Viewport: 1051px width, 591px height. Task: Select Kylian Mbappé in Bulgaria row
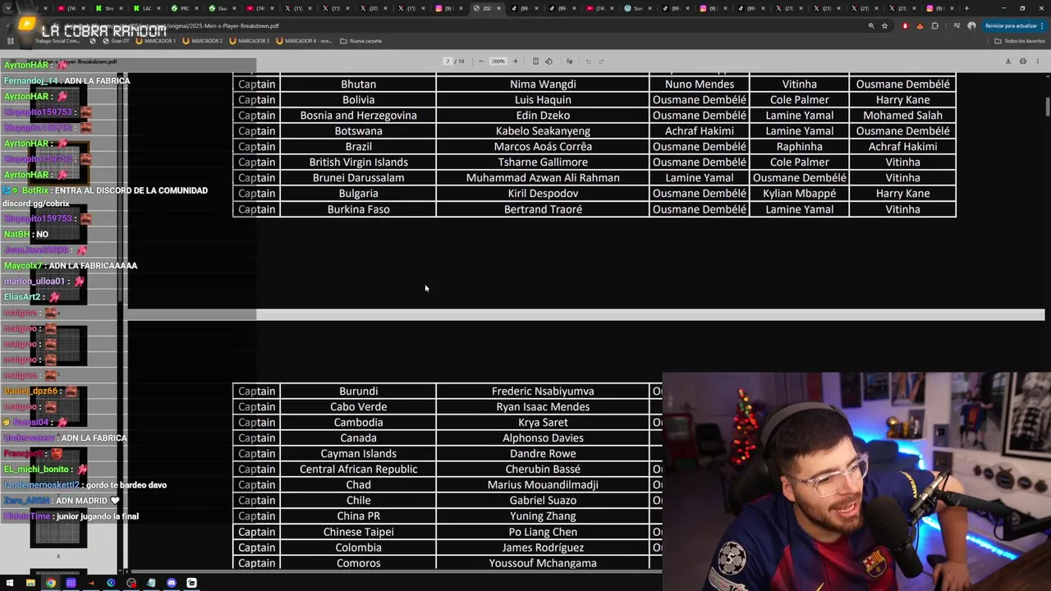799,193
